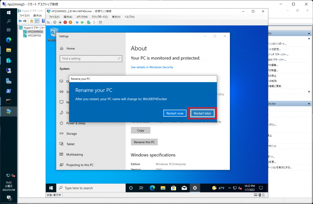
Task: Open the guest Windows 10 Start menu
Action: [51, 188]
